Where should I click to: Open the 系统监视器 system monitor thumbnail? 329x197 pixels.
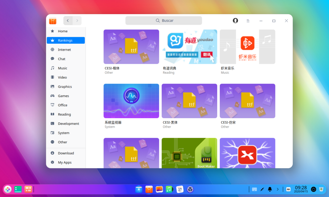[131, 101]
